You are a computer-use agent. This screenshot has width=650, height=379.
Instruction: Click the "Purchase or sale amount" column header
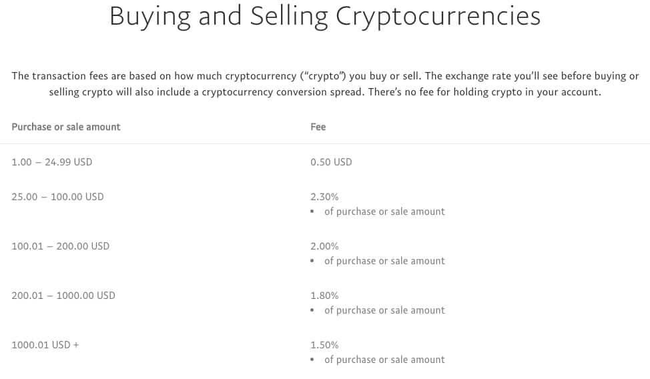coord(66,127)
